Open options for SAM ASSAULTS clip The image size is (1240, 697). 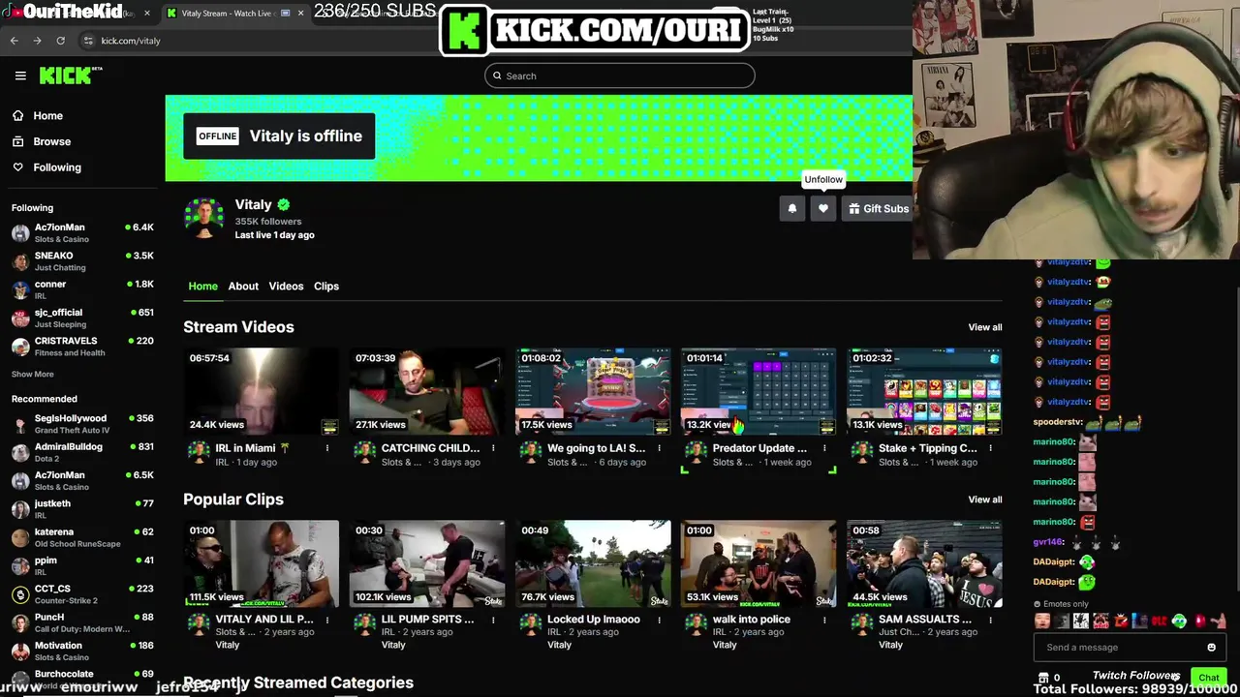click(x=990, y=620)
